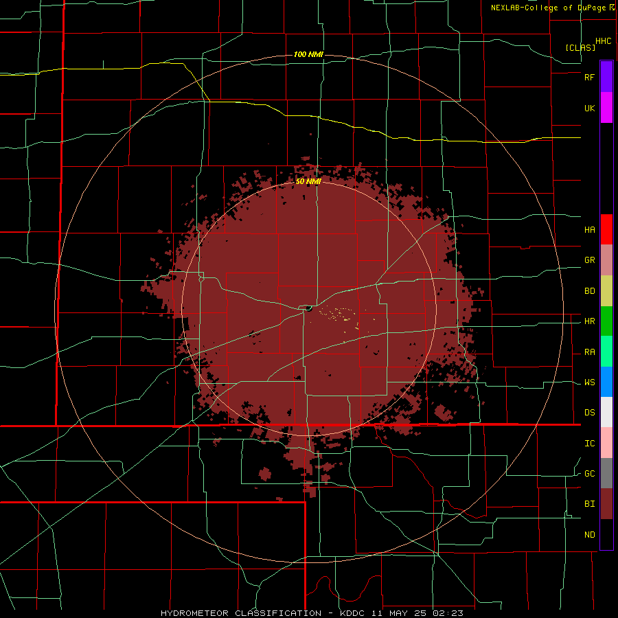The width and height of the screenshot is (618, 618).
Task: Click the UK legend label
Action: (x=589, y=108)
